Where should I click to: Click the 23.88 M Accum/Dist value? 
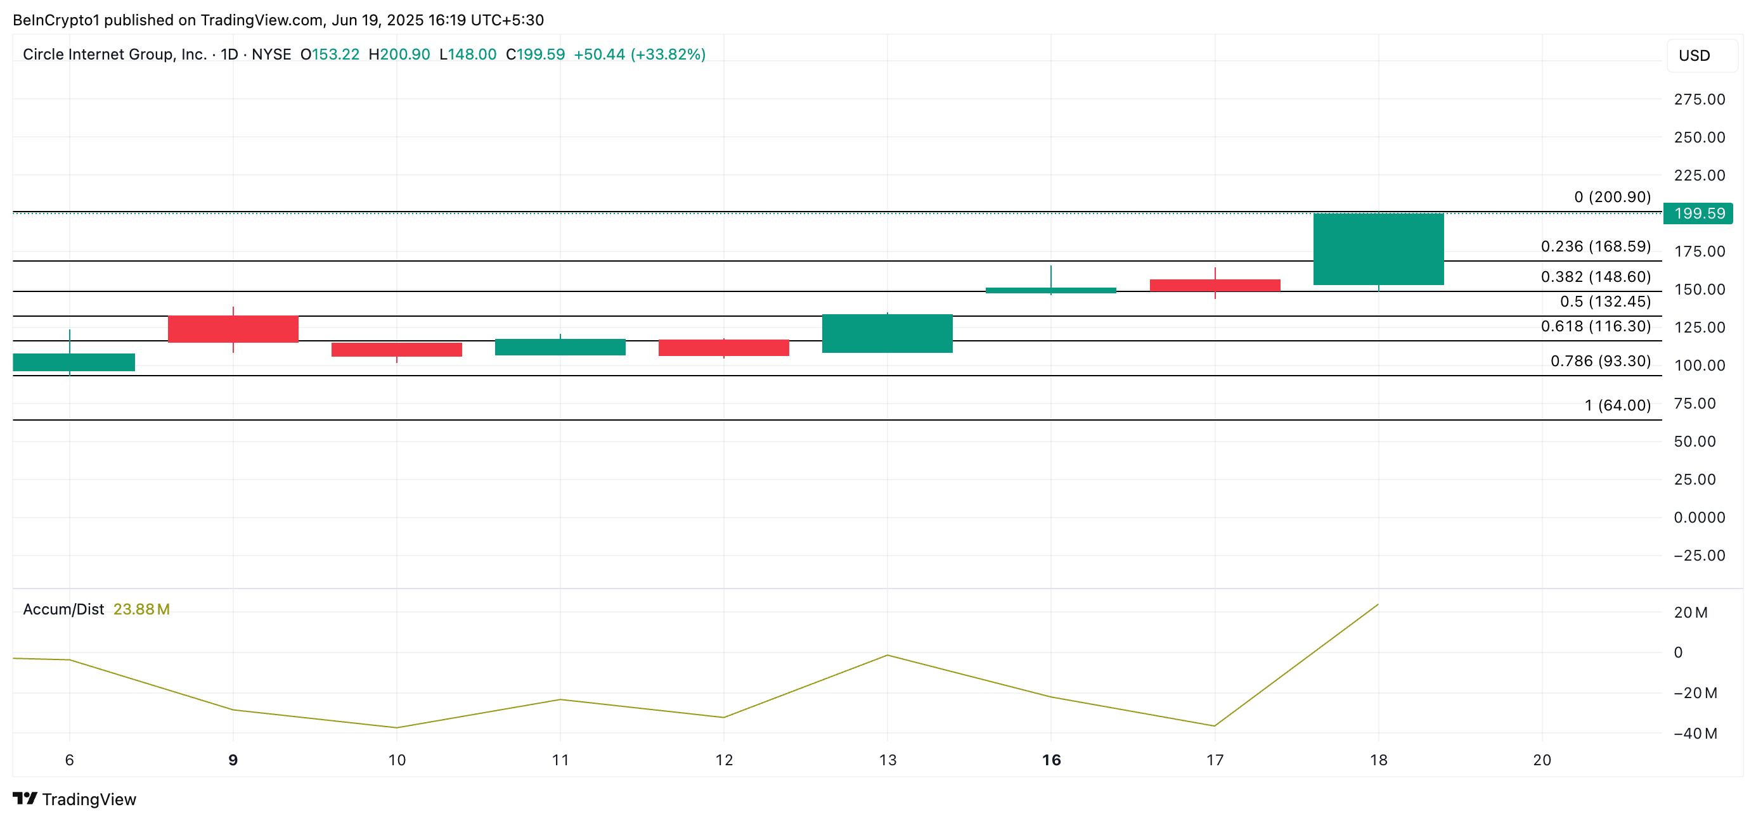[141, 609]
